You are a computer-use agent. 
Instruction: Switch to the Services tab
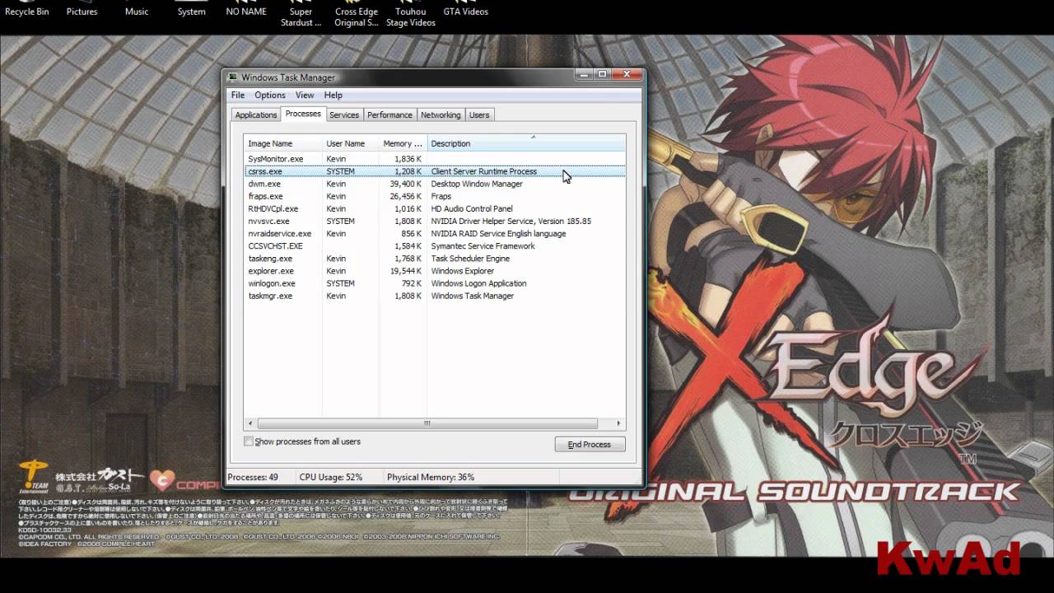pos(344,114)
